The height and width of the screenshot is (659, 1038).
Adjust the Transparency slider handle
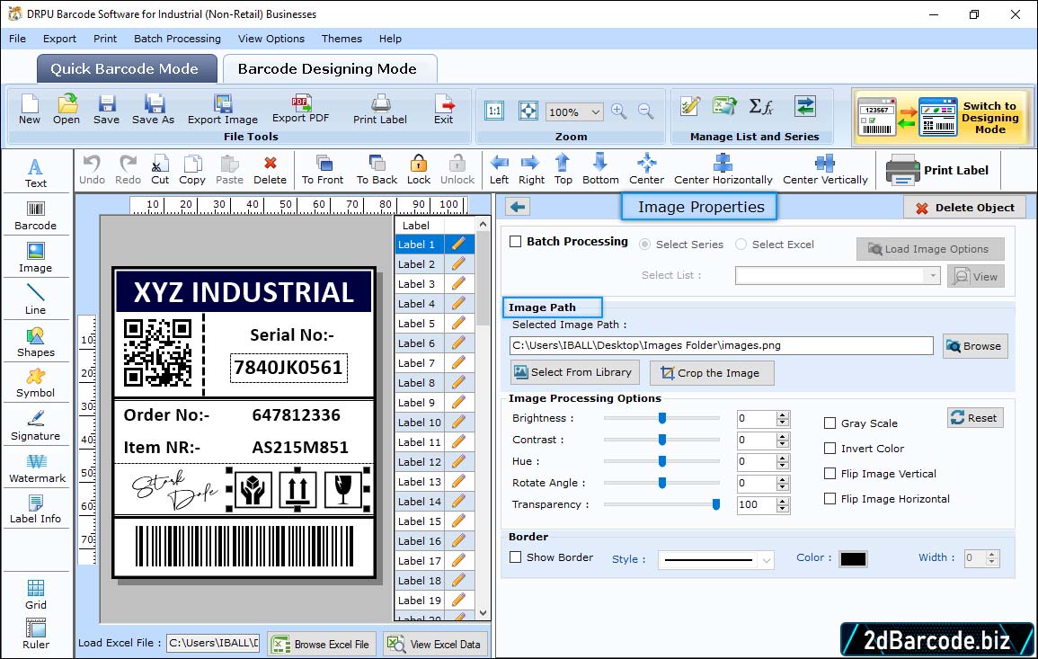(x=715, y=504)
